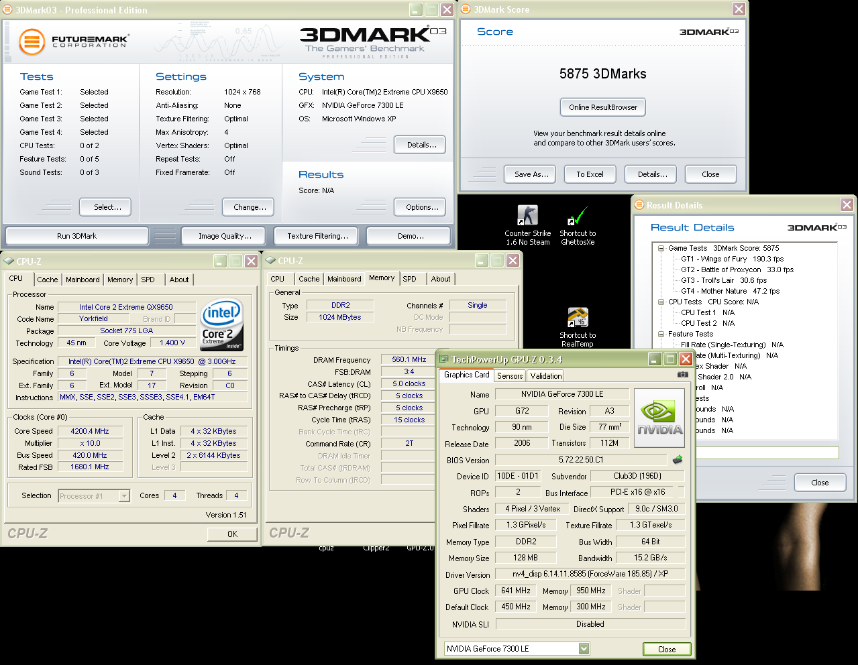Export the score with To Excel
The height and width of the screenshot is (665, 858).
point(590,174)
